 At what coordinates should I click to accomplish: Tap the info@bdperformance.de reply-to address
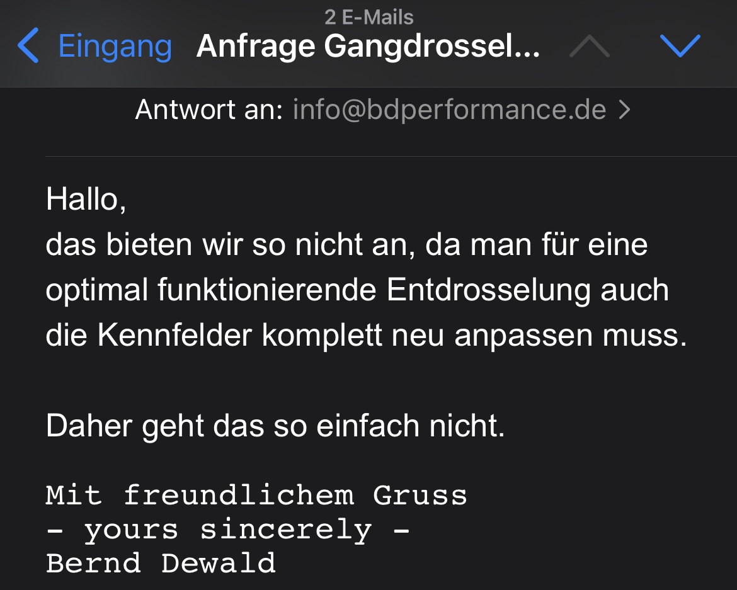(449, 111)
